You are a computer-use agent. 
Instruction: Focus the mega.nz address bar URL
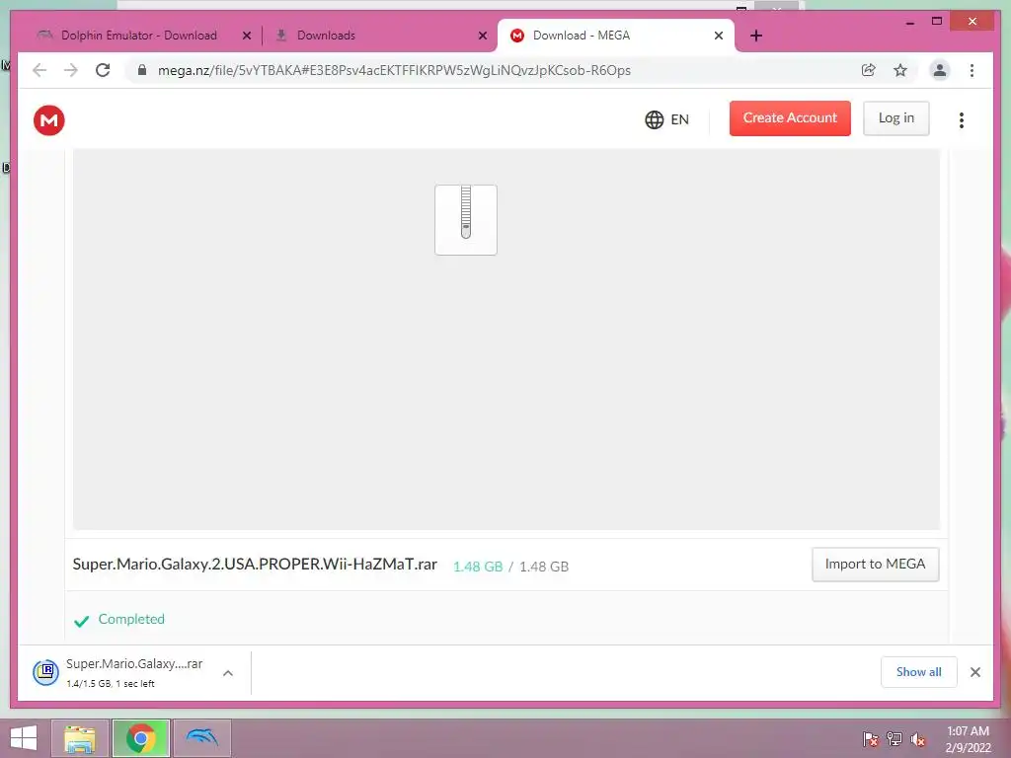[x=394, y=70]
